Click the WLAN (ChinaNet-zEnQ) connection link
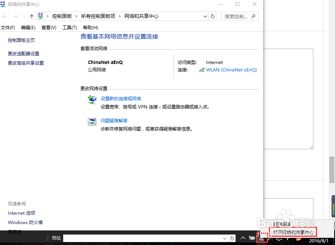The image size is (335, 245). click(231, 70)
